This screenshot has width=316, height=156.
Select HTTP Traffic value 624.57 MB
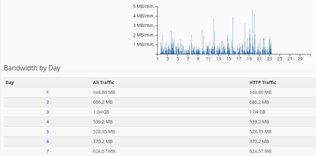click(260, 151)
